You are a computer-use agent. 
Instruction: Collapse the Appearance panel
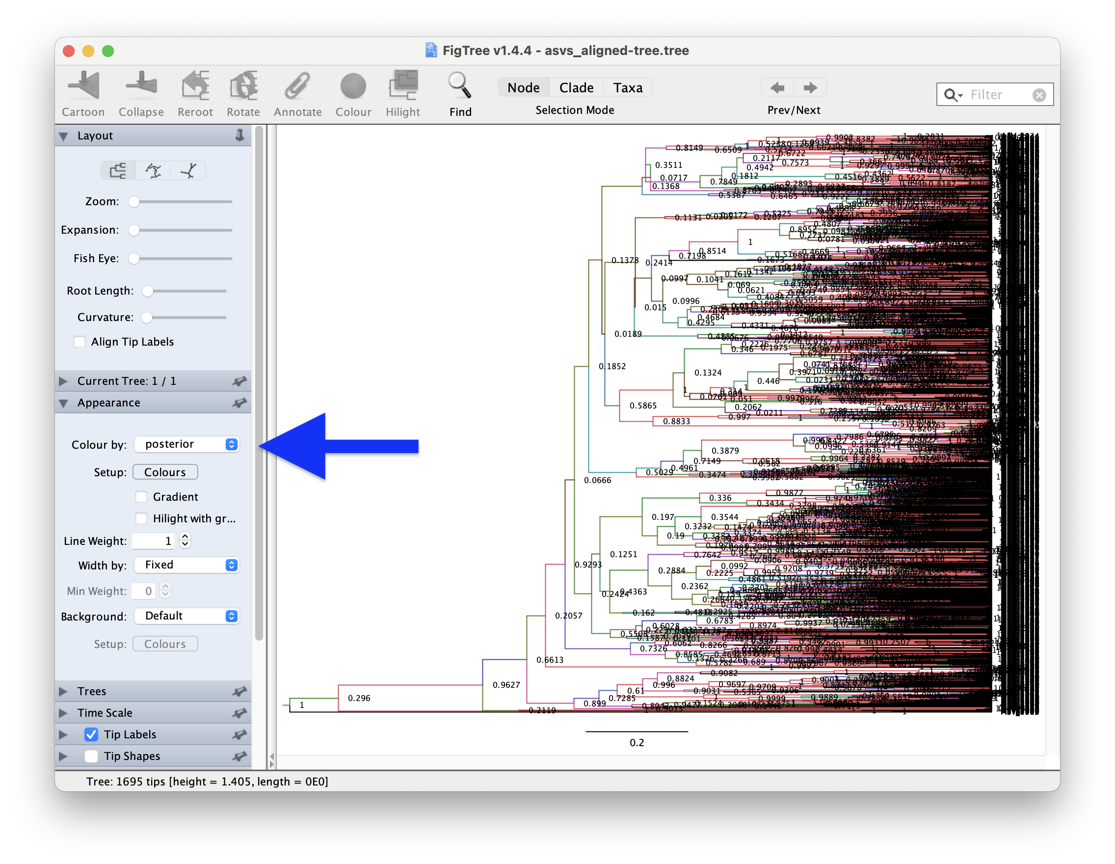pos(64,404)
